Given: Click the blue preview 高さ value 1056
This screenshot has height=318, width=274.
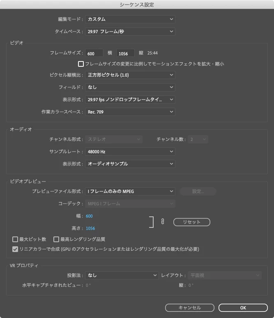Looking at the screenshot, I should coord(90,228).
